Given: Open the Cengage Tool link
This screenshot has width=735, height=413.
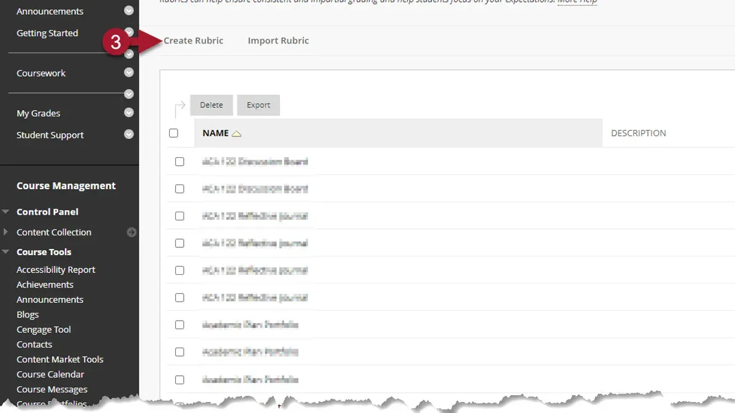Looking at the screenshot, I should [43, 330].
